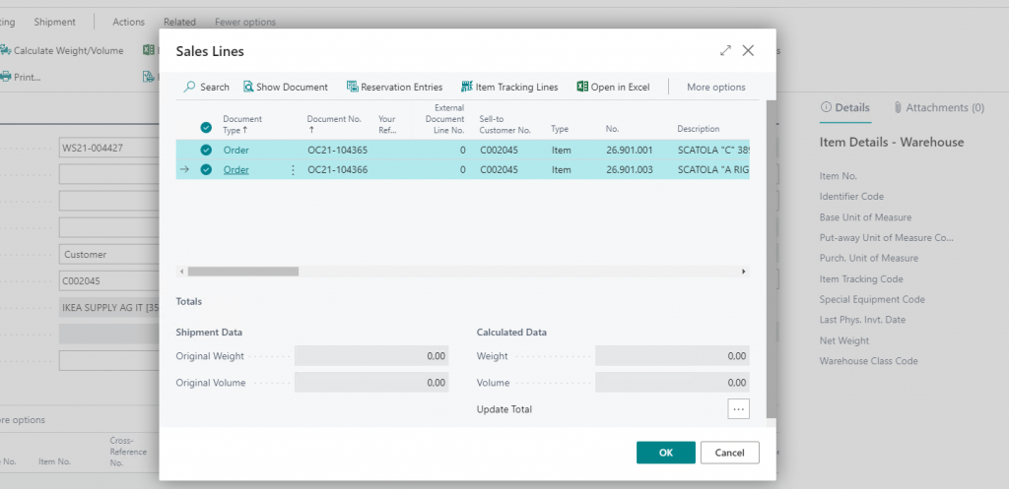
Task: Click the SCATOLA "A RIG description cell
Action: (x=713, y=169)
